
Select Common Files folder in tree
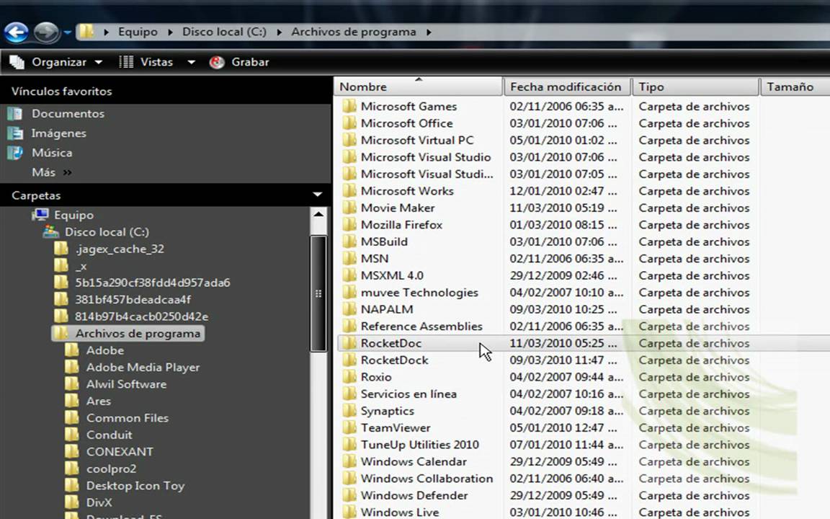tap(128, 418)
